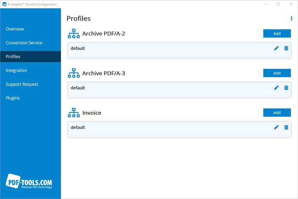
Task: Delete the Archive PDF/A-3 default profile
Action: (x=286, y=88)
